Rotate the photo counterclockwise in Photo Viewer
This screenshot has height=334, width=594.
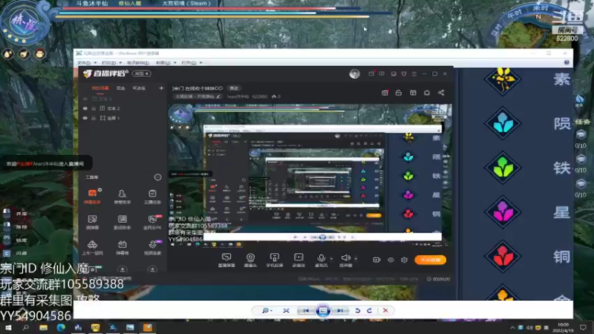coord(357,310)
